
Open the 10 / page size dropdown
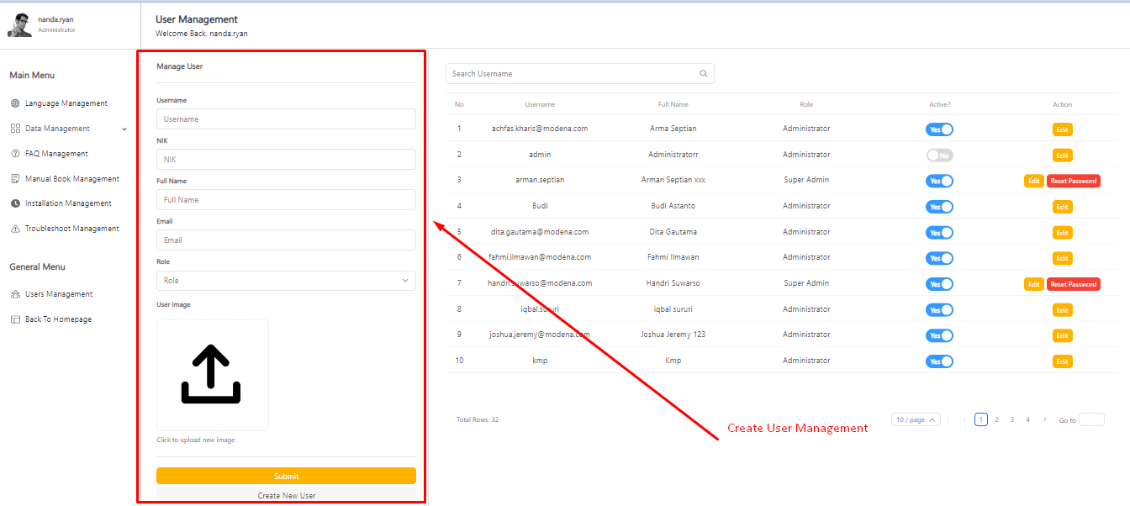(x=916, y=420)
